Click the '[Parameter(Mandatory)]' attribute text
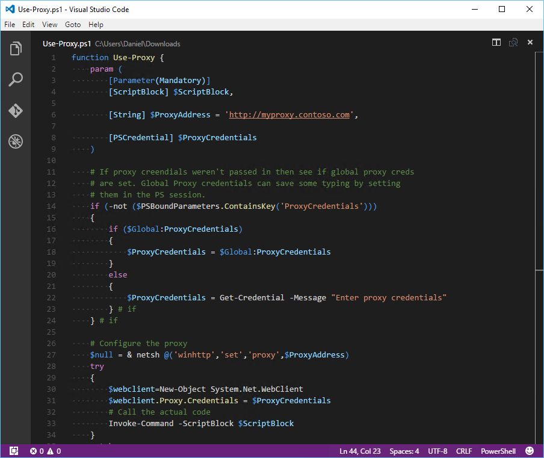This screenshot has height=458, width=544. click(159, 81)
